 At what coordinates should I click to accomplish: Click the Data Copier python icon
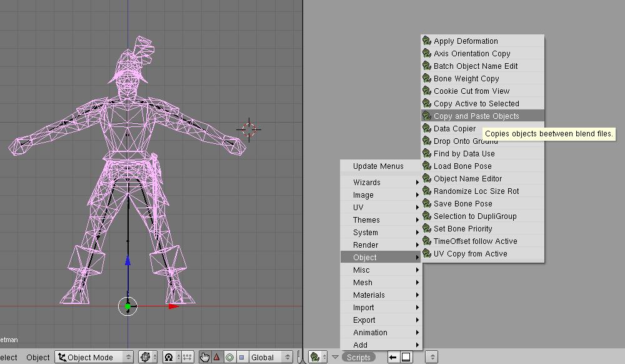(427, 128)
